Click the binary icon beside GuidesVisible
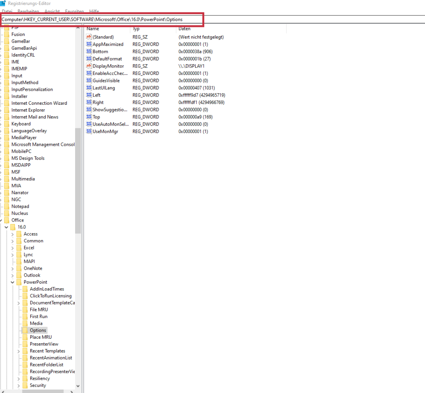This screenshot has height=393, width=425. 88,80
